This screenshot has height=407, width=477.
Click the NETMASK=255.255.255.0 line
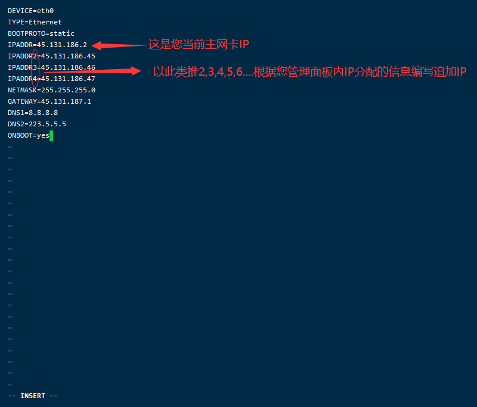[51, 90]
